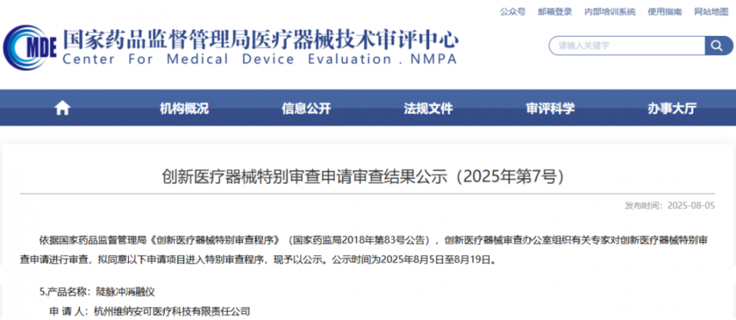The image size is (736, 320).
Task: Open the 办事大厅 navigation item
Action: click(672, 108)
